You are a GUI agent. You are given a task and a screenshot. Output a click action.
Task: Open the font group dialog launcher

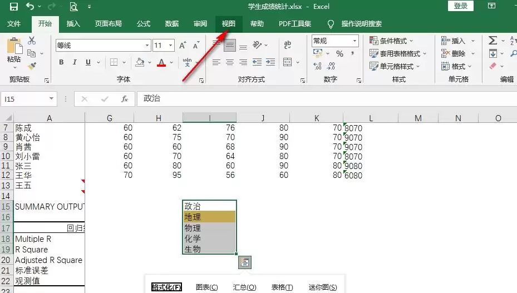pyautogui.click(x=201, y=81)
